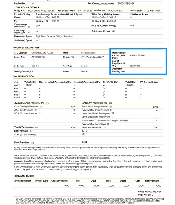Select chassis number MYHAAABA6LAL00227

pos(92,57)
